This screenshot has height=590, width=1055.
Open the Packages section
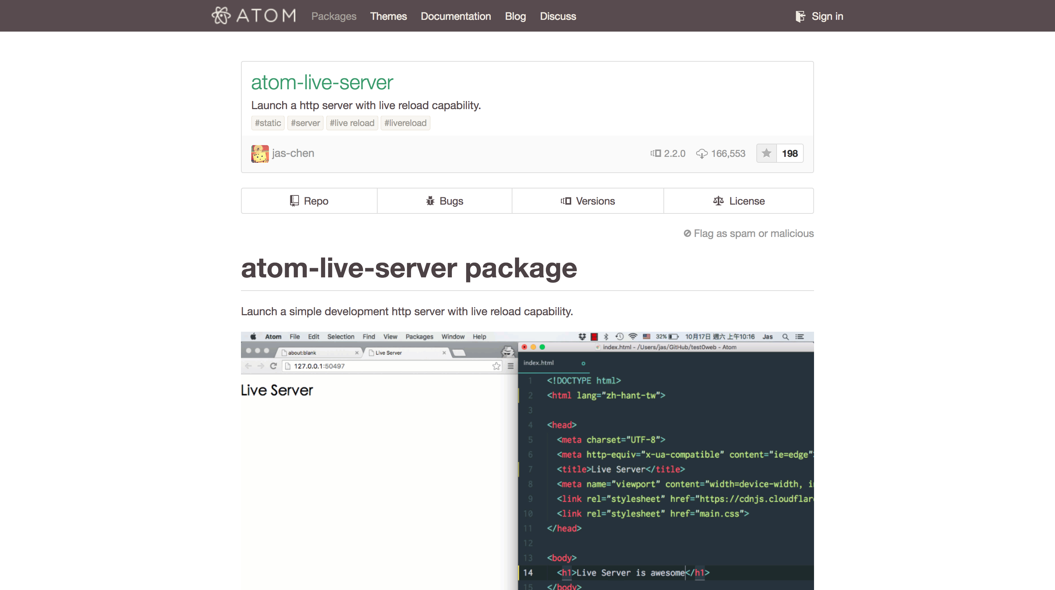coord(334,17)
